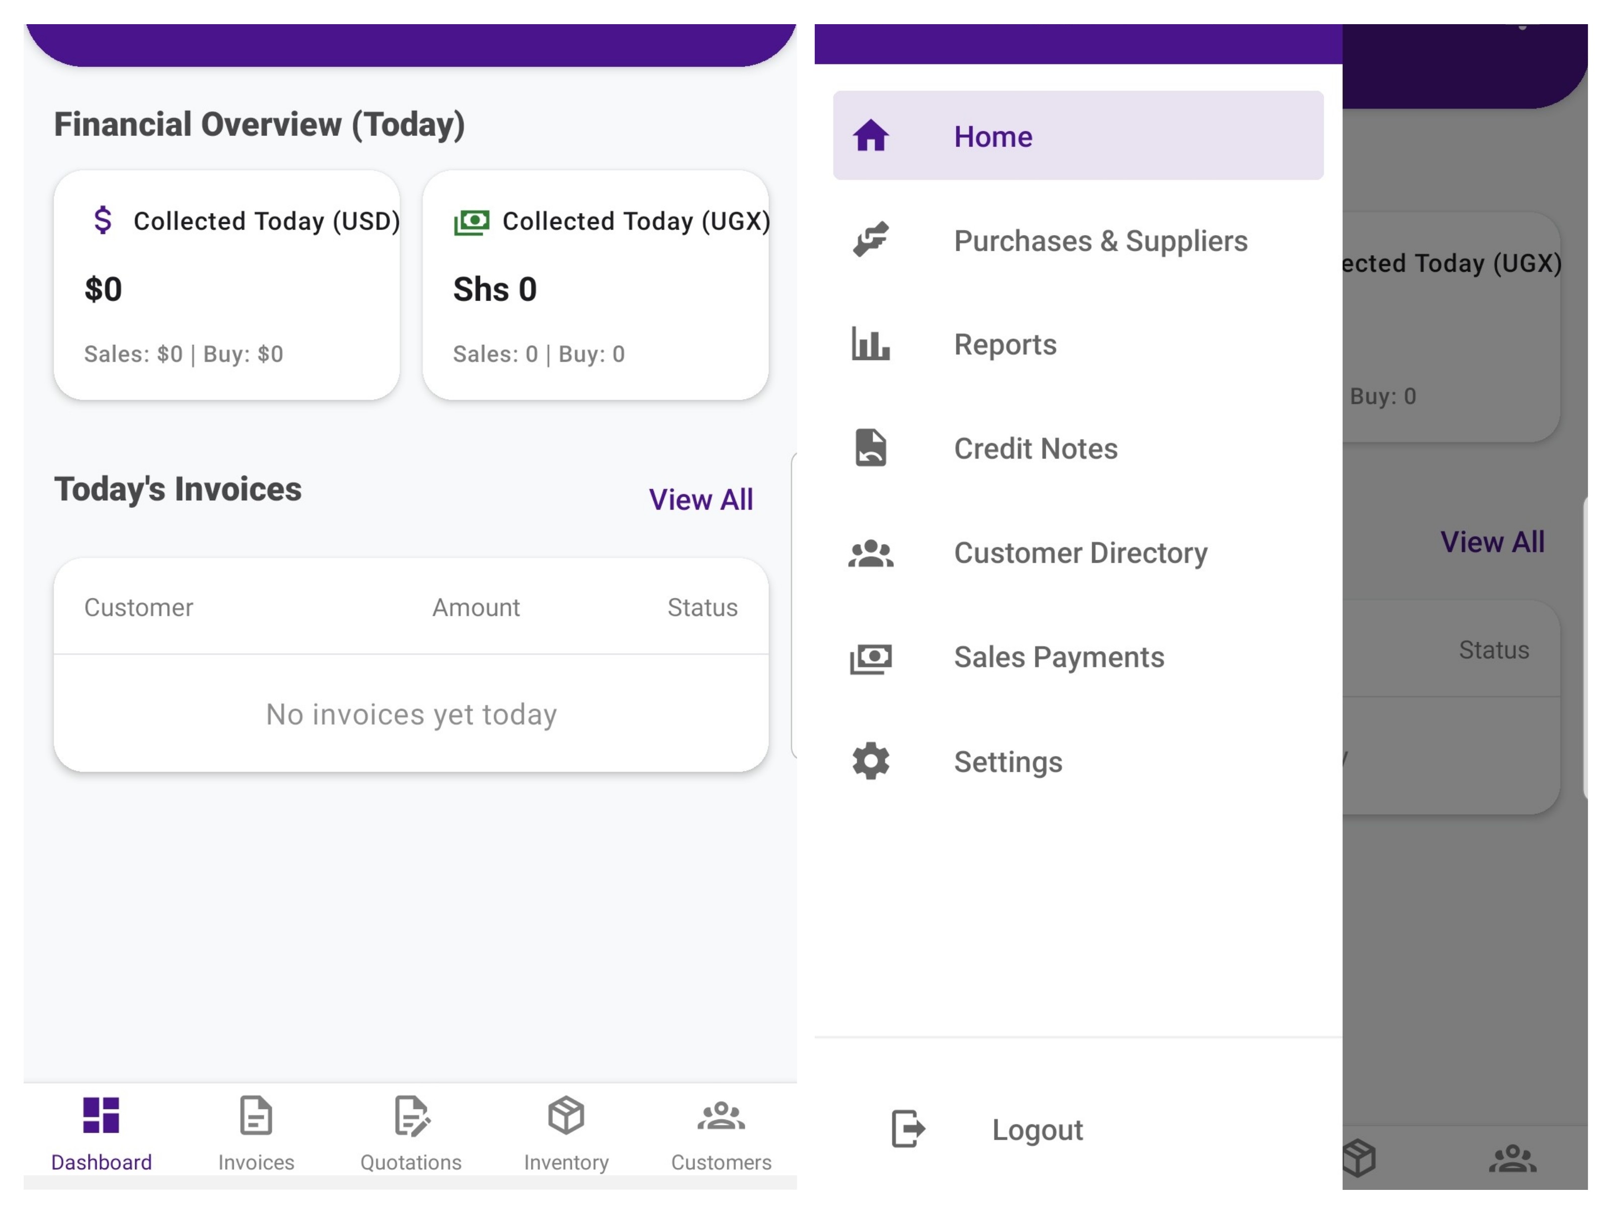Select Purchases & Suppliers from the menu

coord(1100,241)
